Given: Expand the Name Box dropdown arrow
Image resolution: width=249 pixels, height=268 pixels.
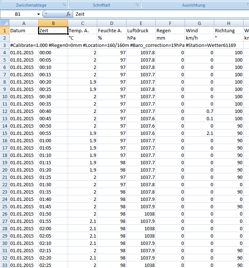Looking at the screenshot, I should pyautogui.click(x=38, y=14).
